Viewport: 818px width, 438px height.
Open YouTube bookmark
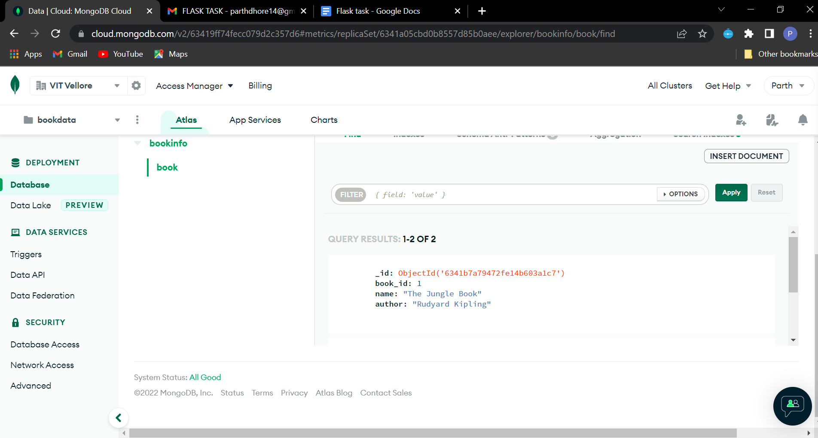point(121,54)
